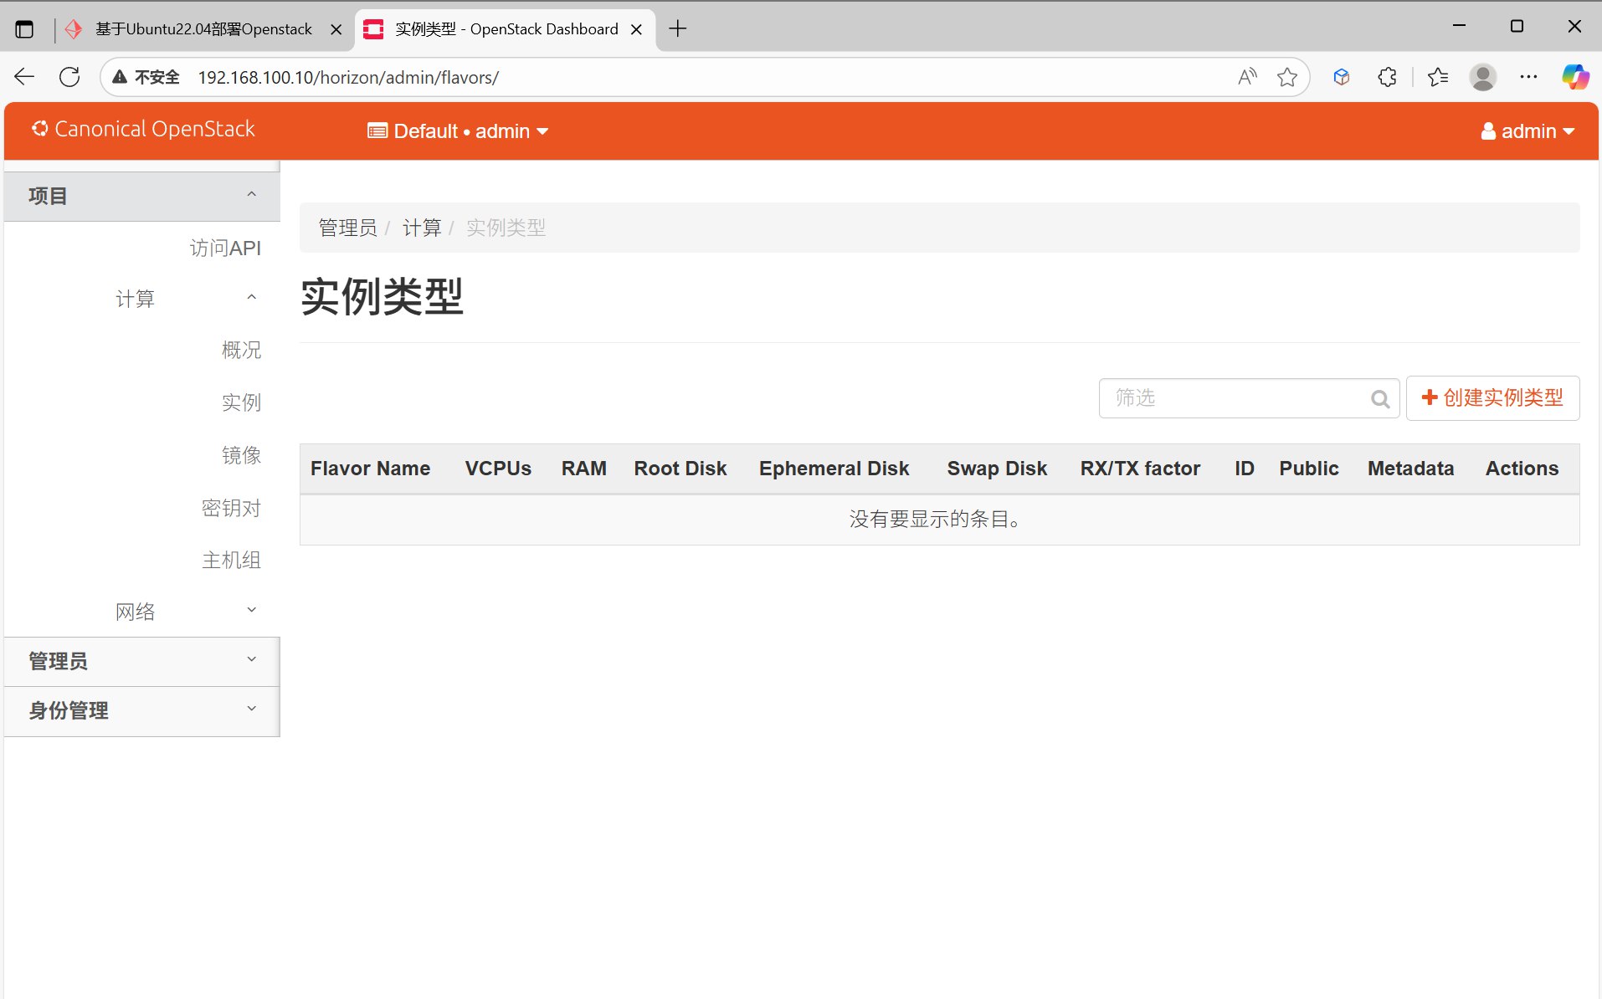Select the OpenStack Dashboard tab
Image resolution: width=1602 pixels, height=999 pixels.
coord(506,29)
